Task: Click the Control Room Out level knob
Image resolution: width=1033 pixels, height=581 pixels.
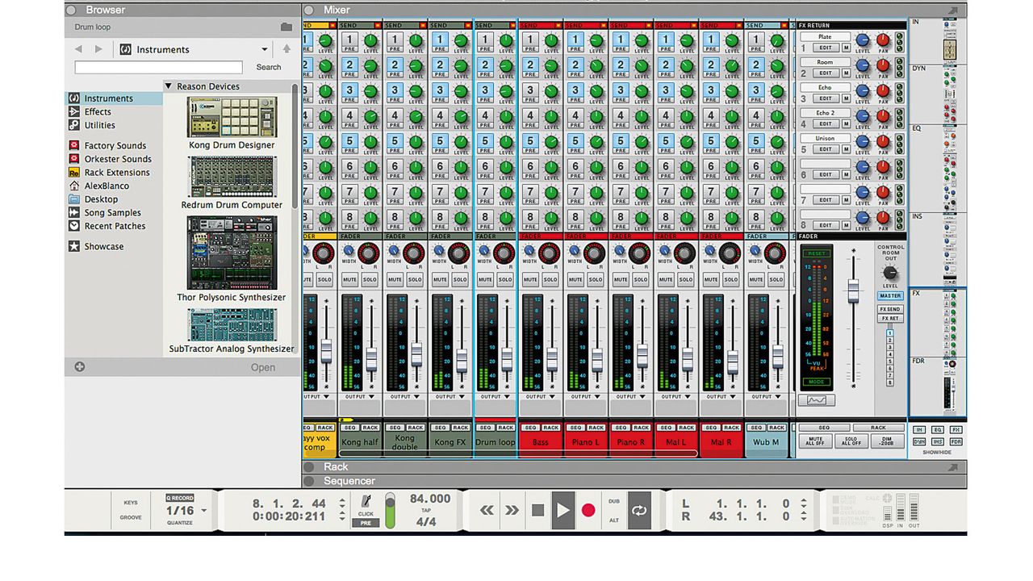Action: coord(890,272)
